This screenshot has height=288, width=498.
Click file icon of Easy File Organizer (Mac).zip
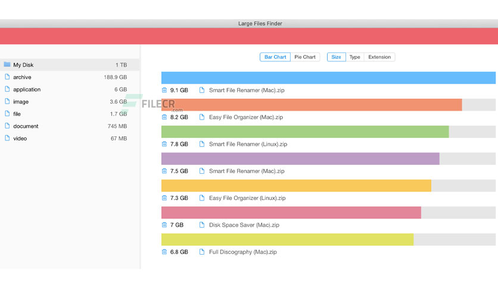coord(202,117)
